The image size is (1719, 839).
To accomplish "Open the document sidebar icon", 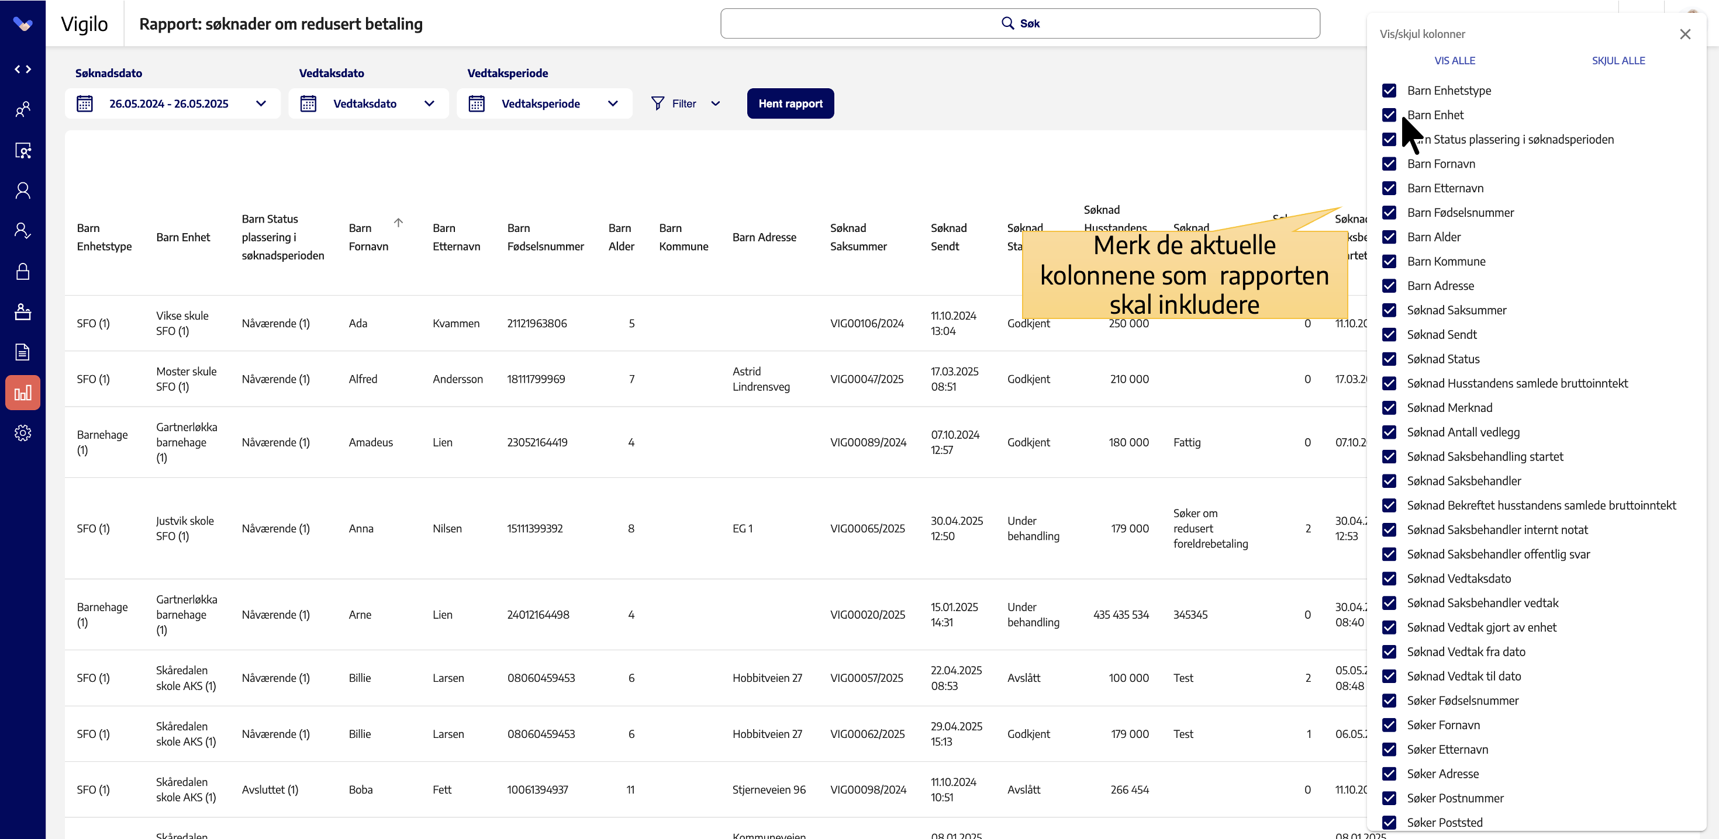I will (x=23, y=352).
